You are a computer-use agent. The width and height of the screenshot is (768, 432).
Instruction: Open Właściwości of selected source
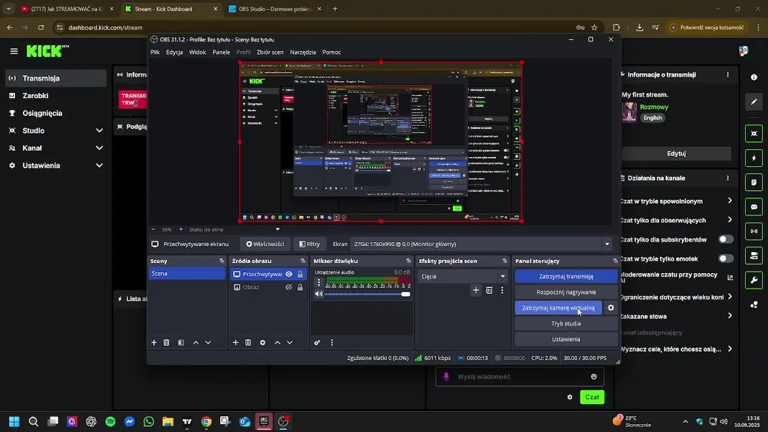(265, 244)
